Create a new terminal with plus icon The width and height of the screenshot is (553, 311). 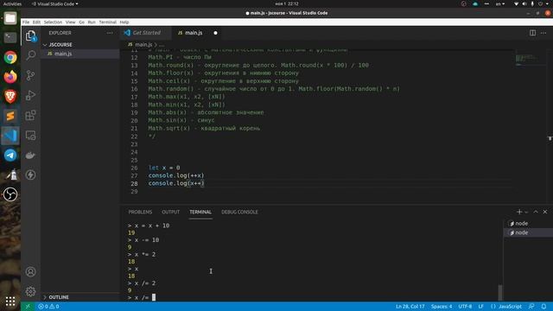519,212
